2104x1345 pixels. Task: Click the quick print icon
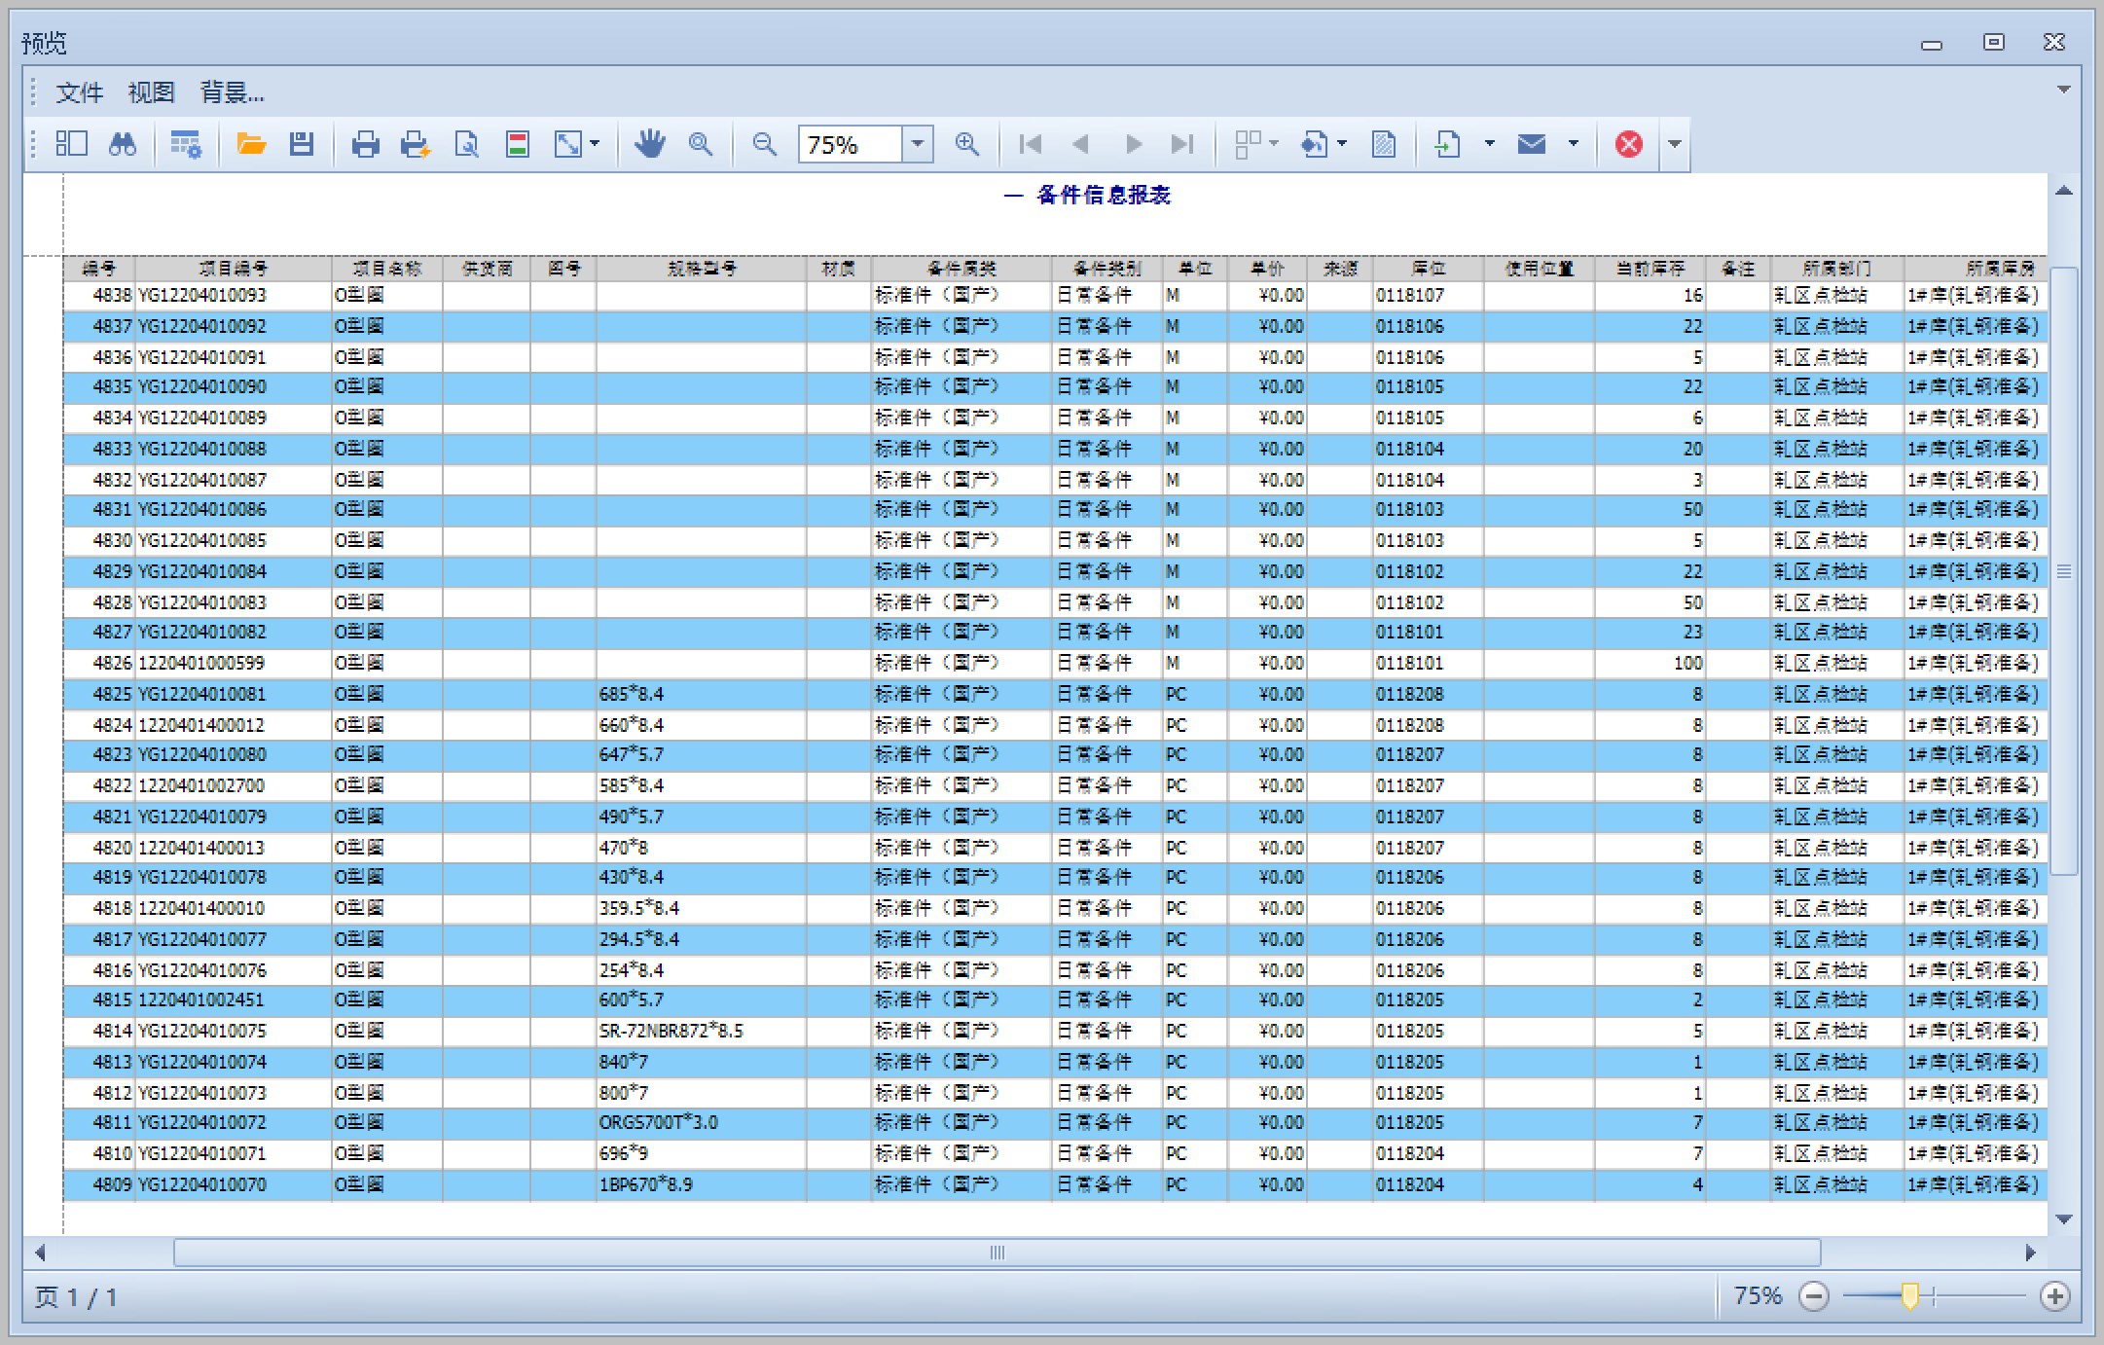(416, 144)
